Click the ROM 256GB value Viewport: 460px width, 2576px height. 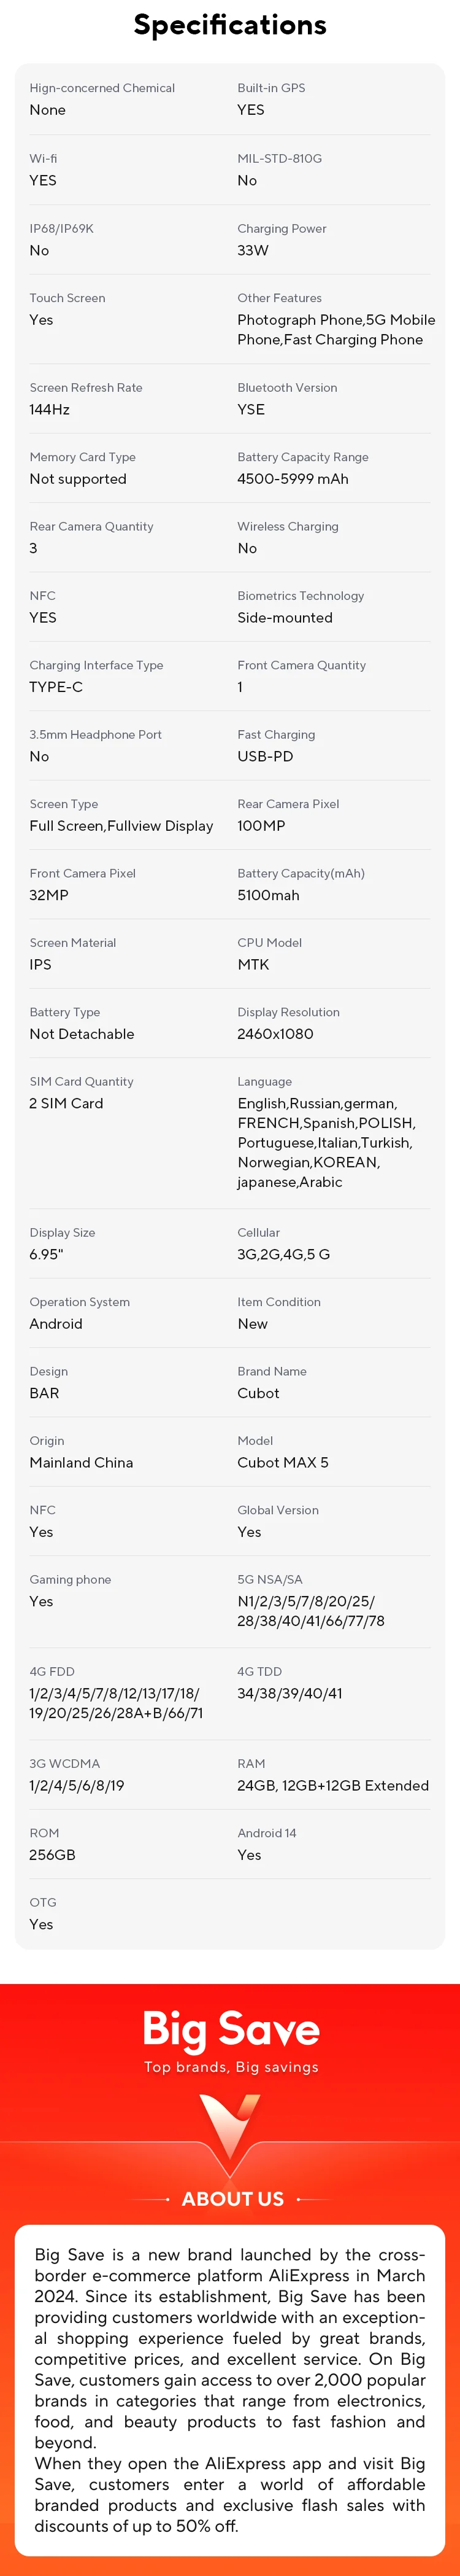pos(52,1855)
